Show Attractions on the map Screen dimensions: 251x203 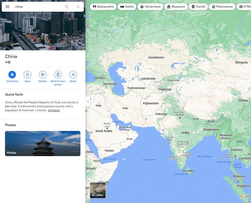point(150,7)
